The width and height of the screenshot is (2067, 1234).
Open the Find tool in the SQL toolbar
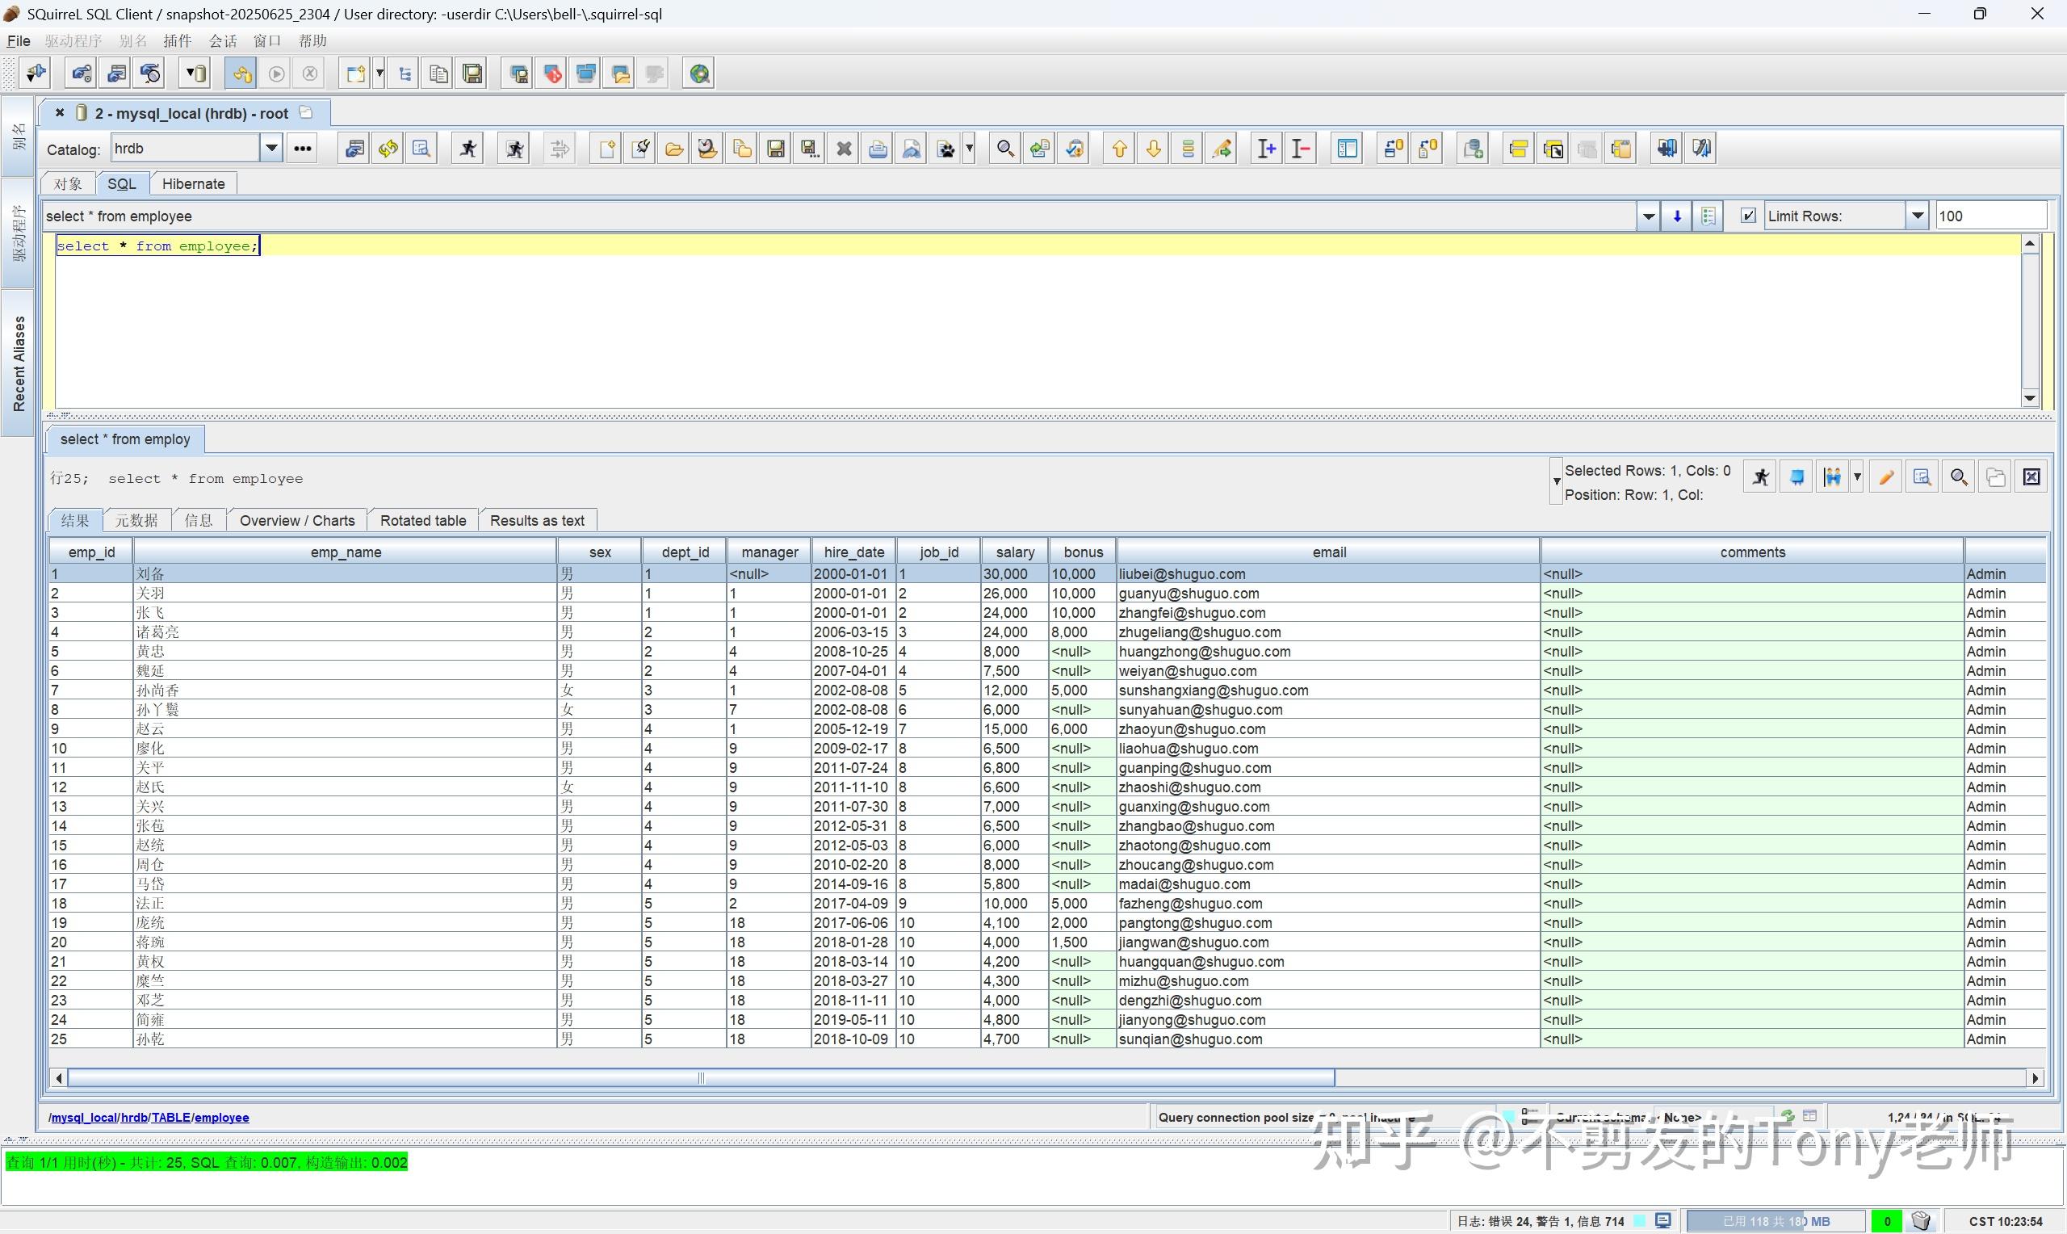click(1004, 147)
